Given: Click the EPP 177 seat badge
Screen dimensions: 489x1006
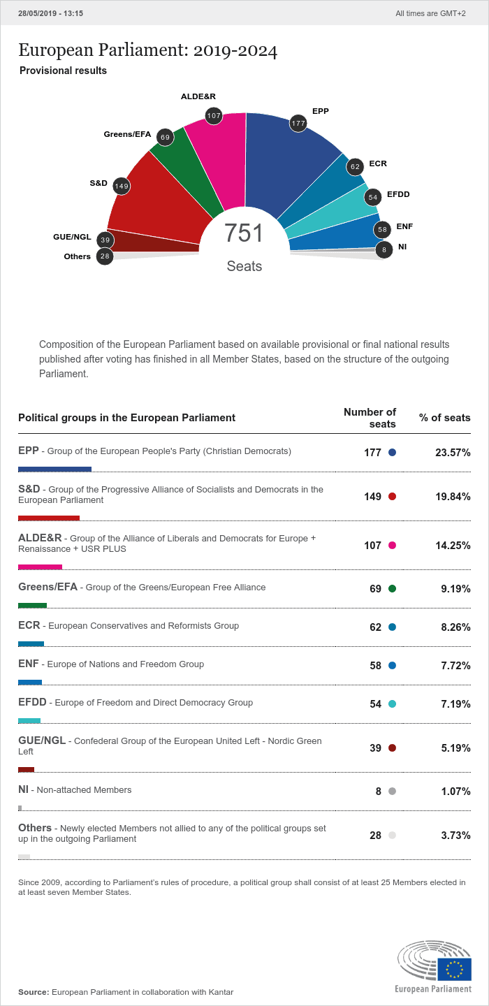Looking at the screenshot, I should point(299,124).
